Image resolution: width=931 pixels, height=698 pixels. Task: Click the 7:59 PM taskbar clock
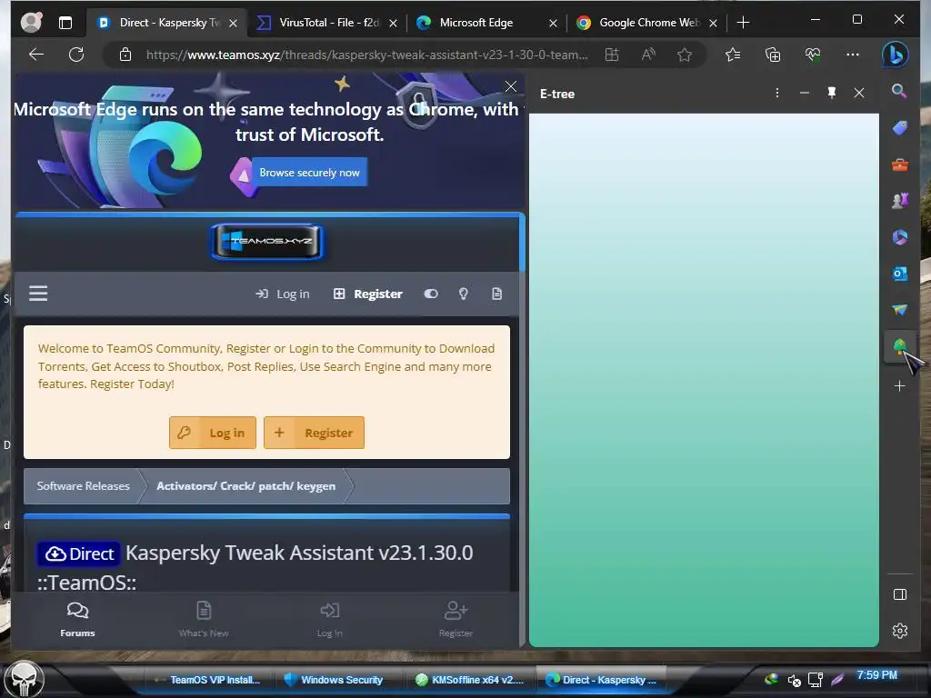click(877, 675)
